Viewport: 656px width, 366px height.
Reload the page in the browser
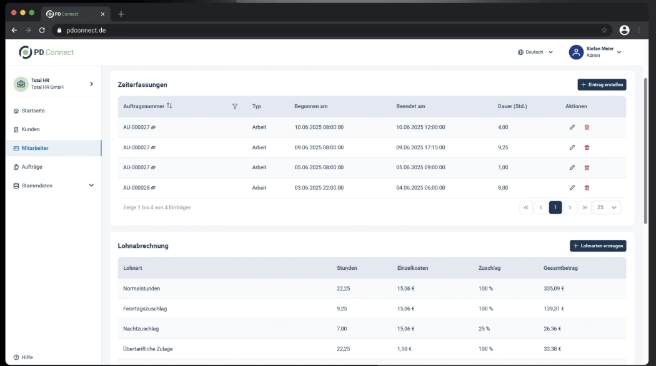tap(42, 30)
